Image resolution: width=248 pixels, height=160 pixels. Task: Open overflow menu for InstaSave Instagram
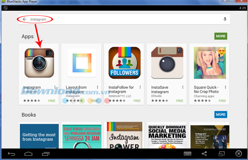183,87
